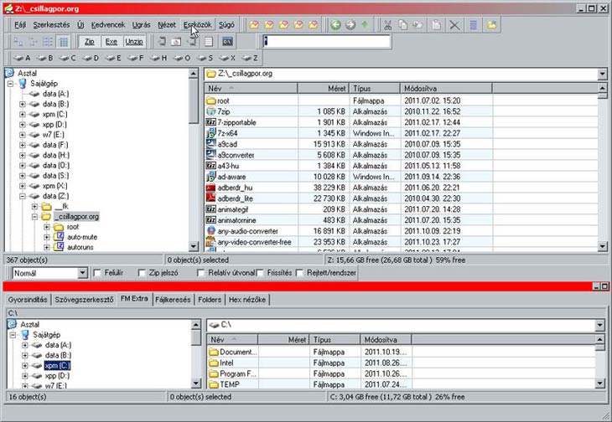Select data (S:) in upper tree
This screenshot has height=422, width=612.
click(55, 176)
